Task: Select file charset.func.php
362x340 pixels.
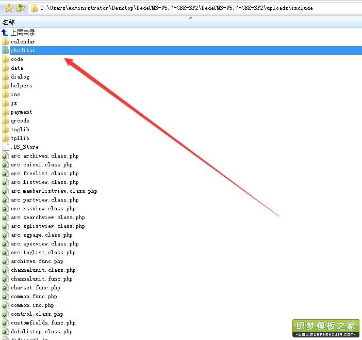Action: point(35,288)
